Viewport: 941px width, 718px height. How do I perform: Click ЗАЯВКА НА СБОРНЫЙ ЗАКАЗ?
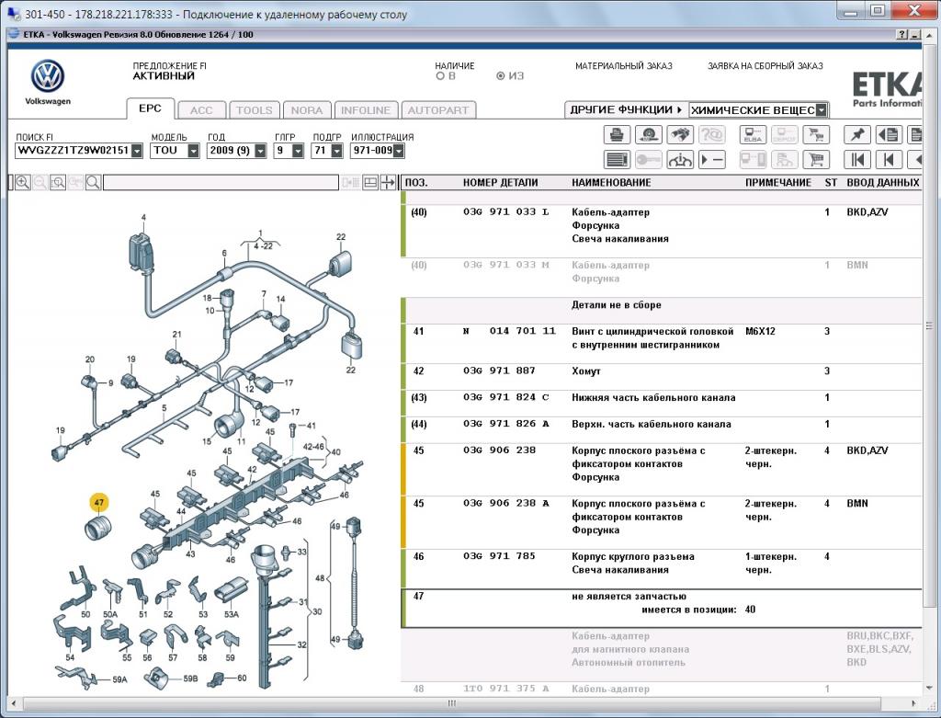pyautogui.click(x=765, y=66)
